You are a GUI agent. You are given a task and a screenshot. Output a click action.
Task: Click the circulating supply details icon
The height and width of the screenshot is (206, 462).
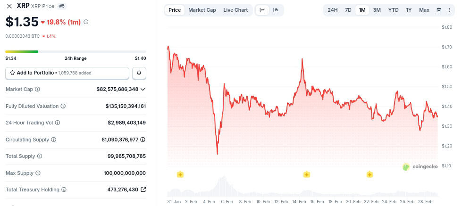tap(143, 140)
